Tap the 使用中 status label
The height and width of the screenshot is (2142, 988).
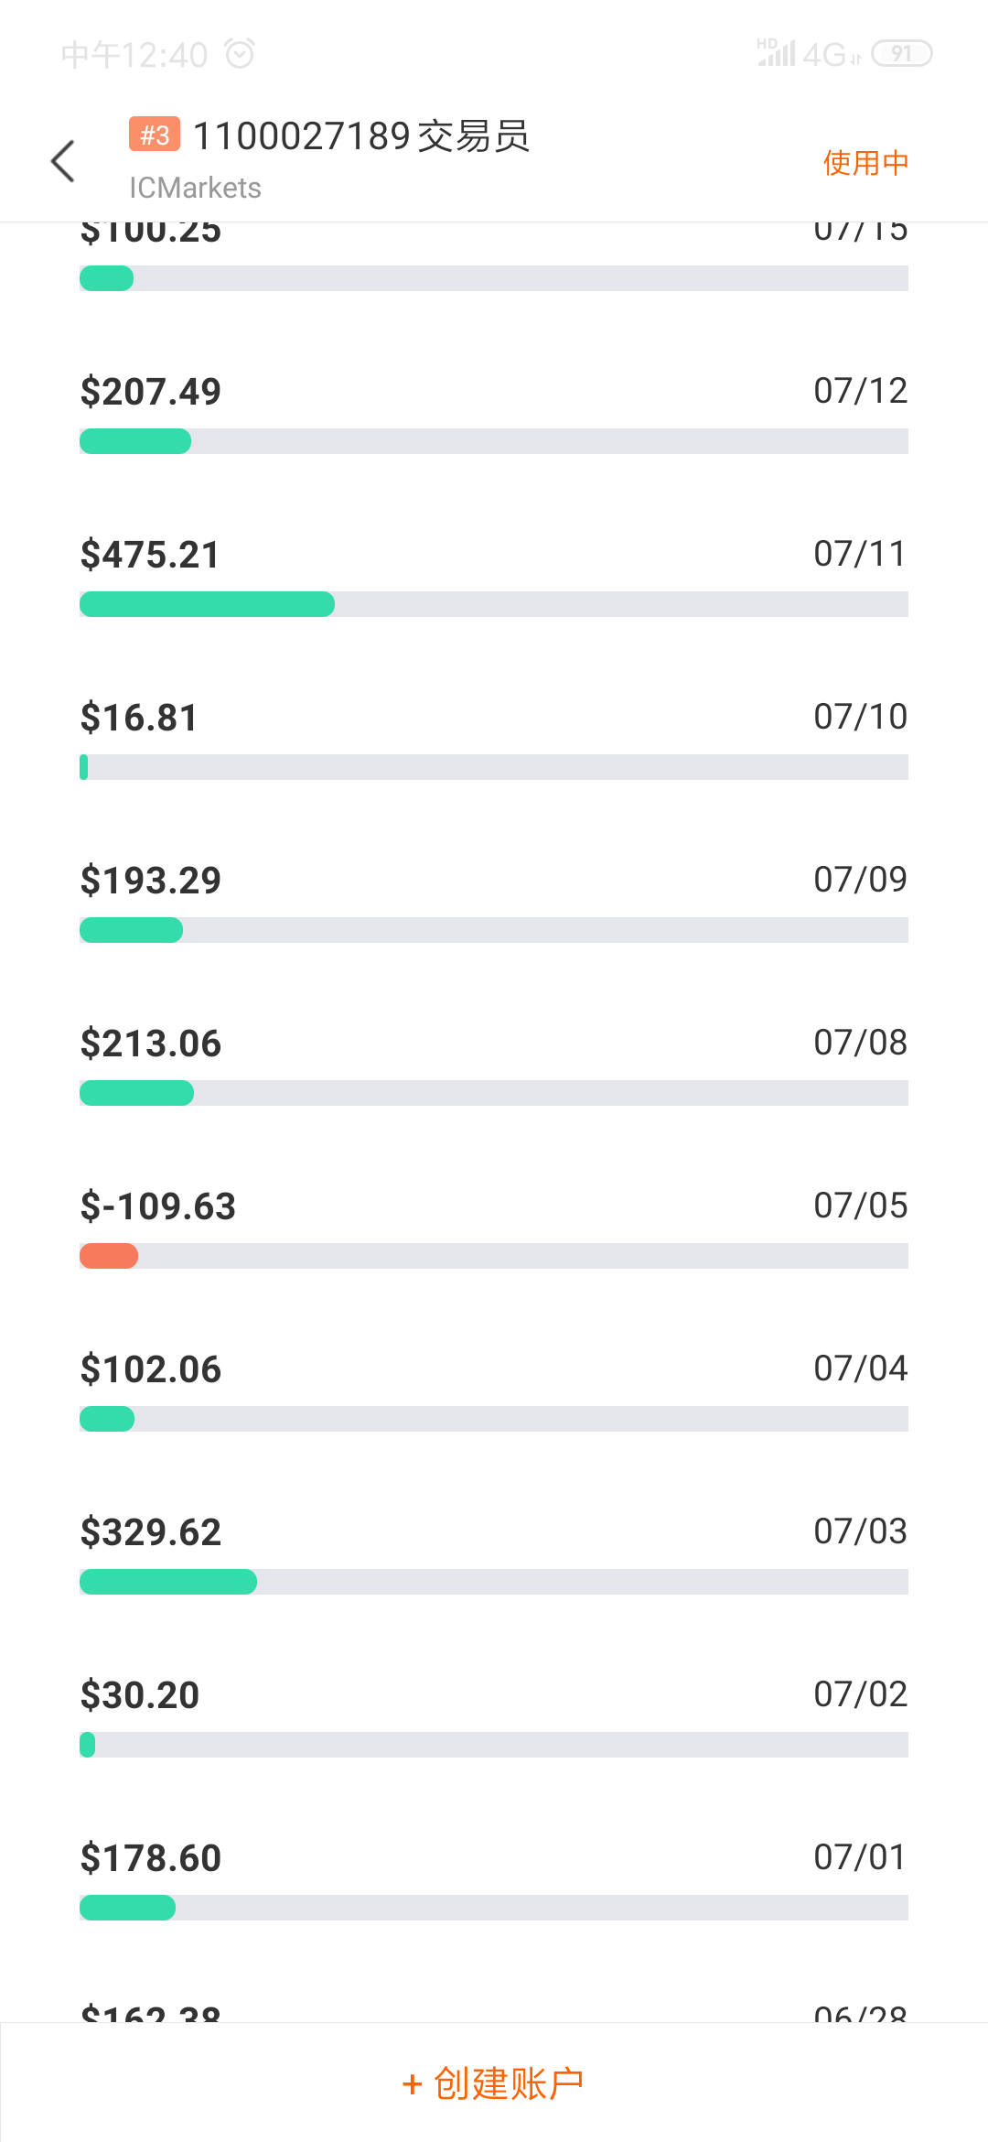pyautogui.click(x=865, y=163)
